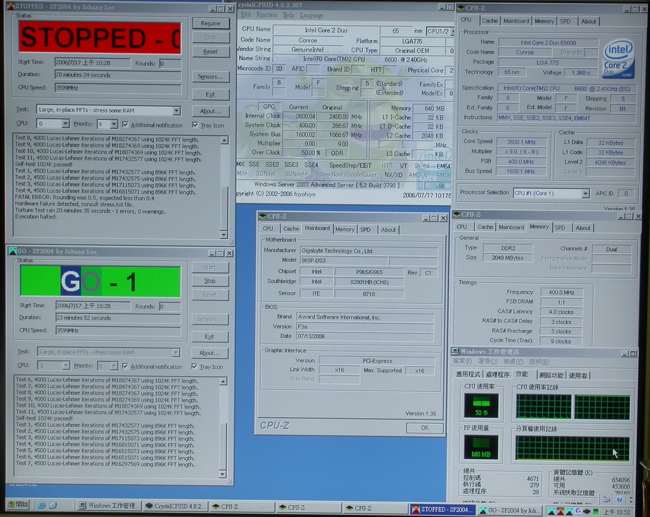Click the Internet Explorer quick launch icon
Screen dimensions: 650x517
[41, 506]
